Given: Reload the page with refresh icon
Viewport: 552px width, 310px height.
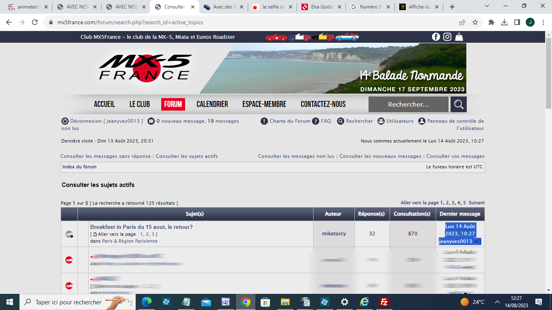Looking at the screenshot, I should [35, 23].
